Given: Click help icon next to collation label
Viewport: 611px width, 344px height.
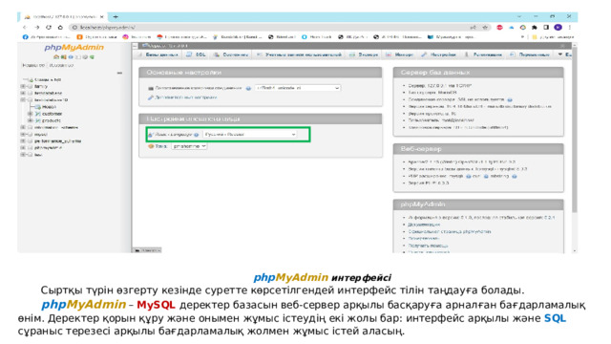Looking at the screenshot, I should [248, 88].
